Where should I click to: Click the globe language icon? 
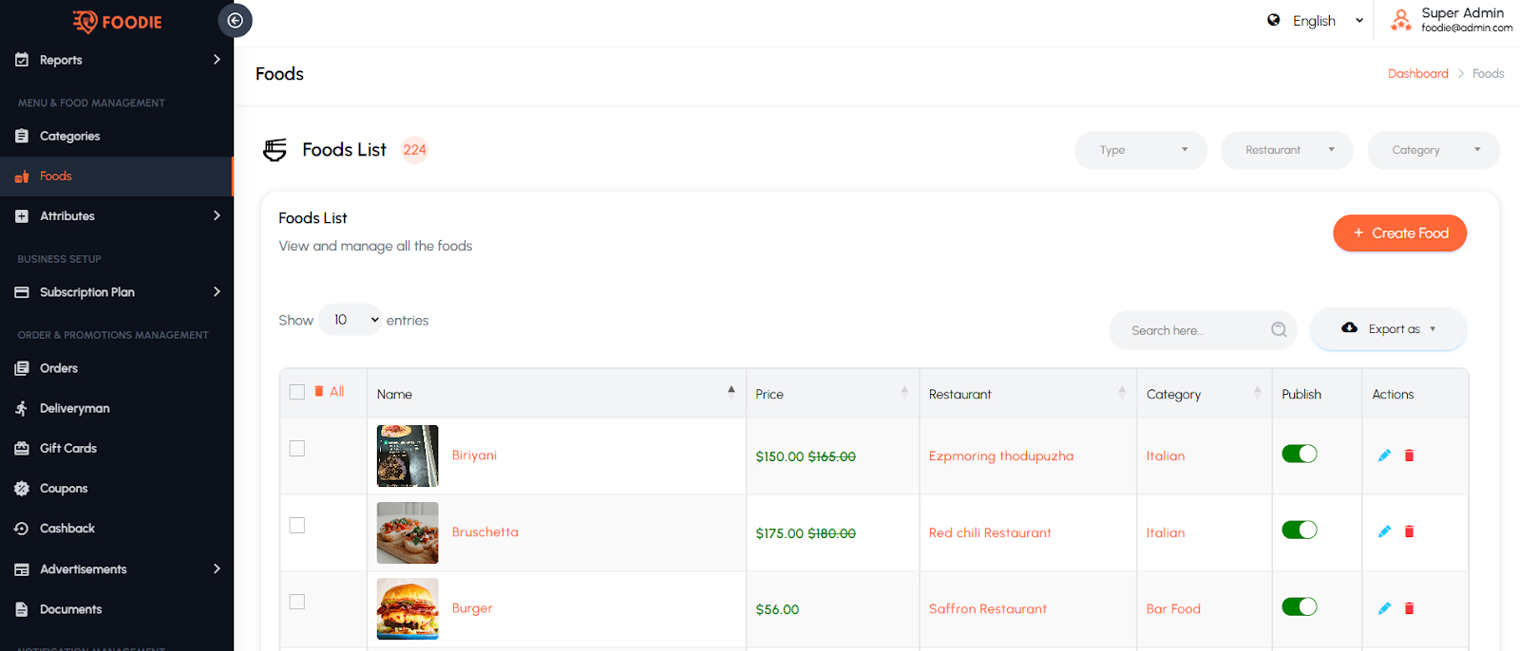coord(1274,20)
